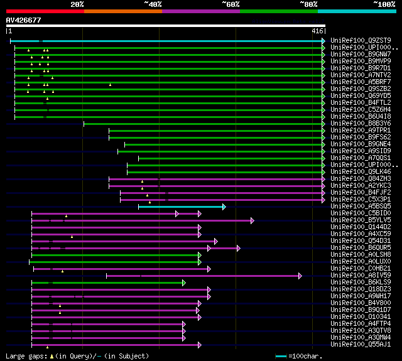Click the UniRef100_Q9ZST9 hit label
The height and width of the screenshot is (361, 402).
coord(361,40)
